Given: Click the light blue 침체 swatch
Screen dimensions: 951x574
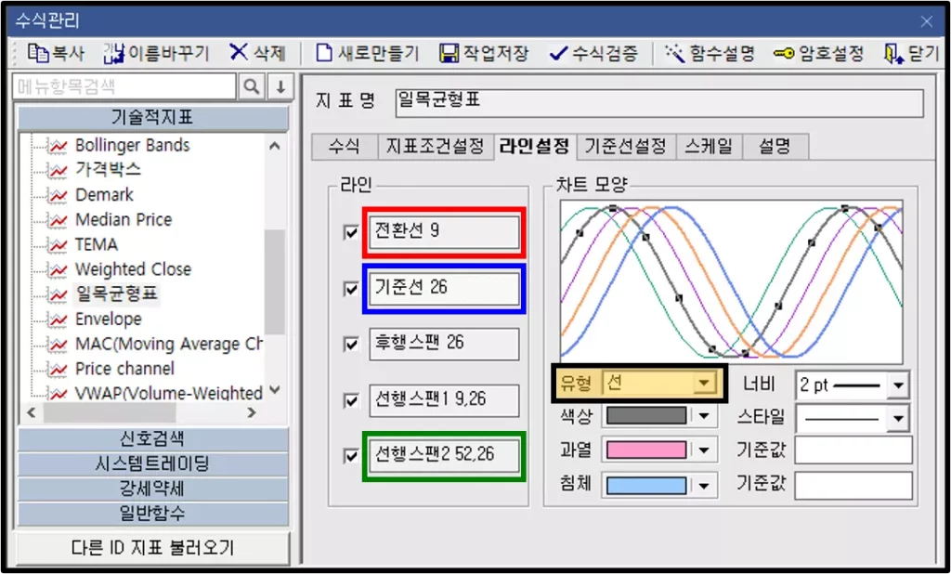Looking at the screenshot, I should (646, 486).
